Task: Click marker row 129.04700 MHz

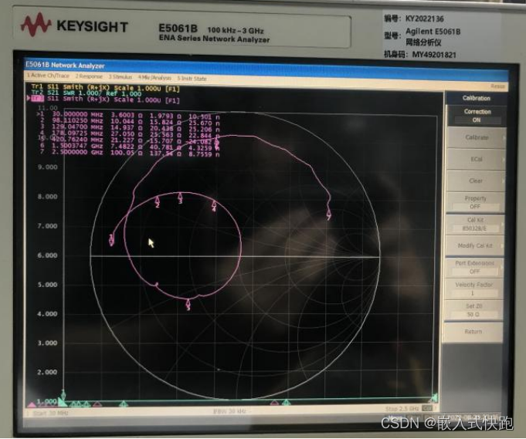Action: [128, 127]
